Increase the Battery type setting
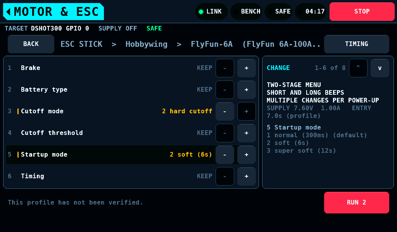This screenshot has width=397, height=232. coord(246,90)
